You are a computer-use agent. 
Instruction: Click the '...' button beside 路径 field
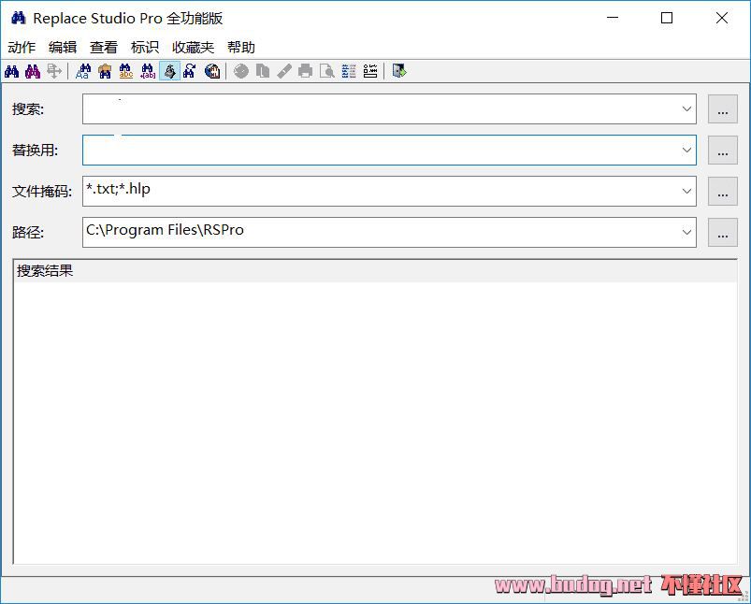tap(722, 234)
